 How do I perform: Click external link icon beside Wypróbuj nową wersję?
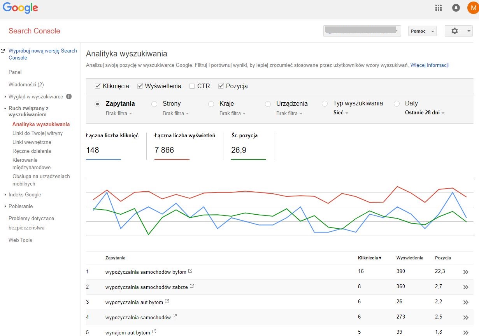(x=3, y=51)
